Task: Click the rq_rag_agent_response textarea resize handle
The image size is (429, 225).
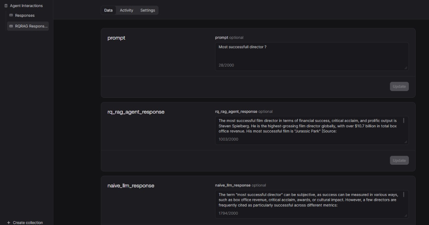Action: tap(406, 142)
